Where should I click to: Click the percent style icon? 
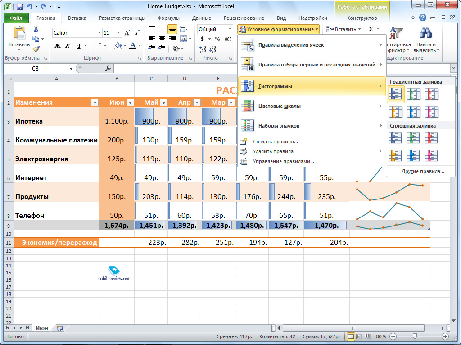[x=217, y=40]
